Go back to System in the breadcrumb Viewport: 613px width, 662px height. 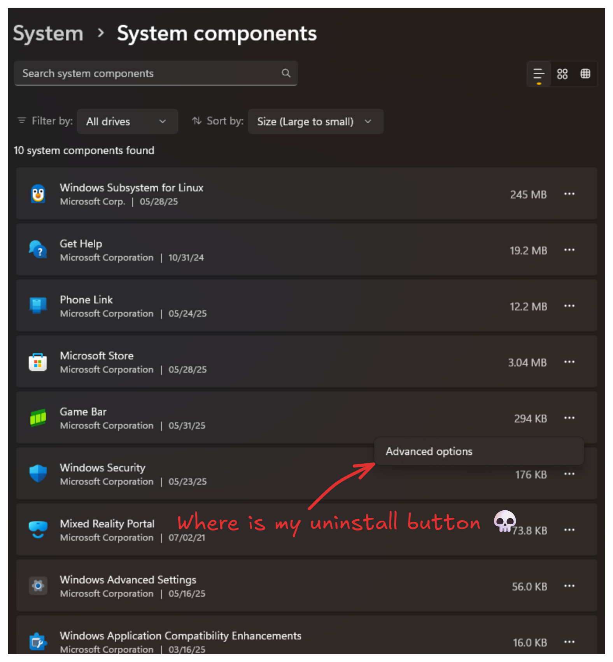[x=48, y=33]
